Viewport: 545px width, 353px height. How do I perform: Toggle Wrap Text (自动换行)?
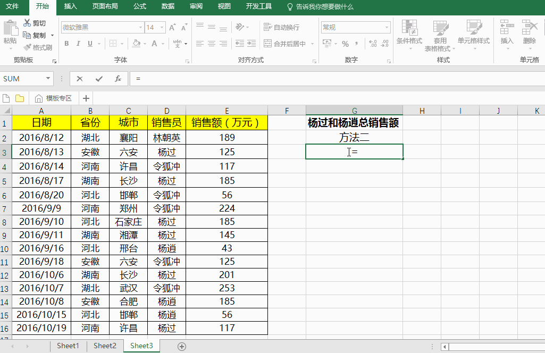pos(281,27)
